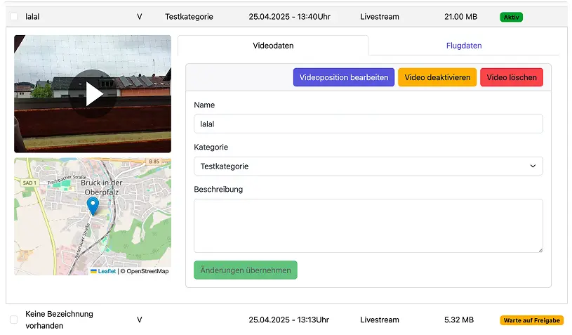Click the green Aktiv status badge
Image resolution: width=572 pixels, height=335 pixels.
pyautogui.click(x=512, y=17)
